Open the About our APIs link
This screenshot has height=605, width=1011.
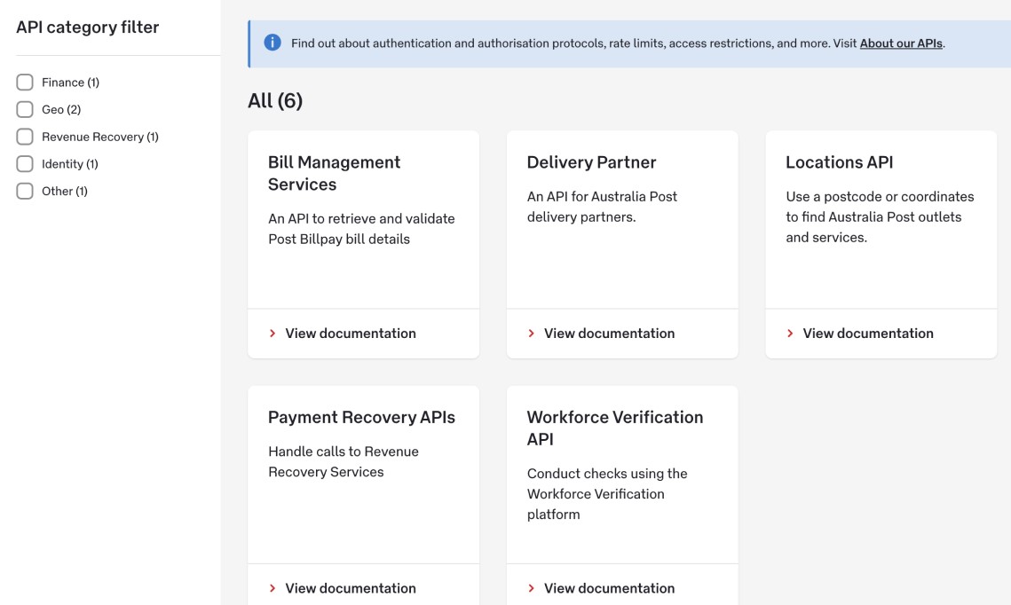pyautogui.click(x=901, y=43)
